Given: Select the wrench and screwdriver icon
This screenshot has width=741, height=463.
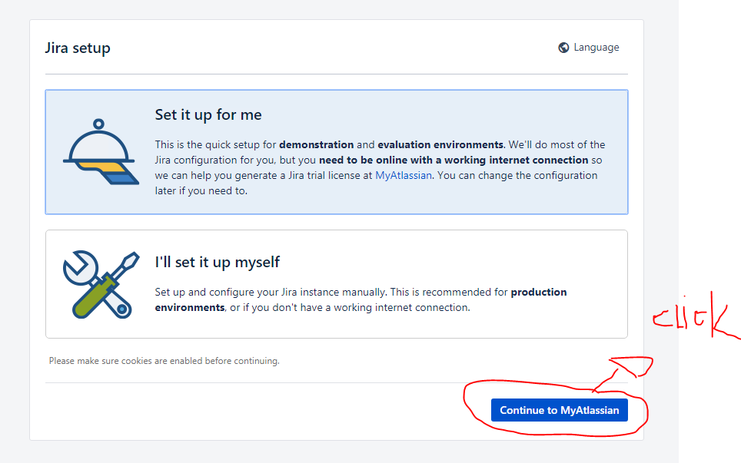Looking at the screenshot, I should click(x=101, y=285).
